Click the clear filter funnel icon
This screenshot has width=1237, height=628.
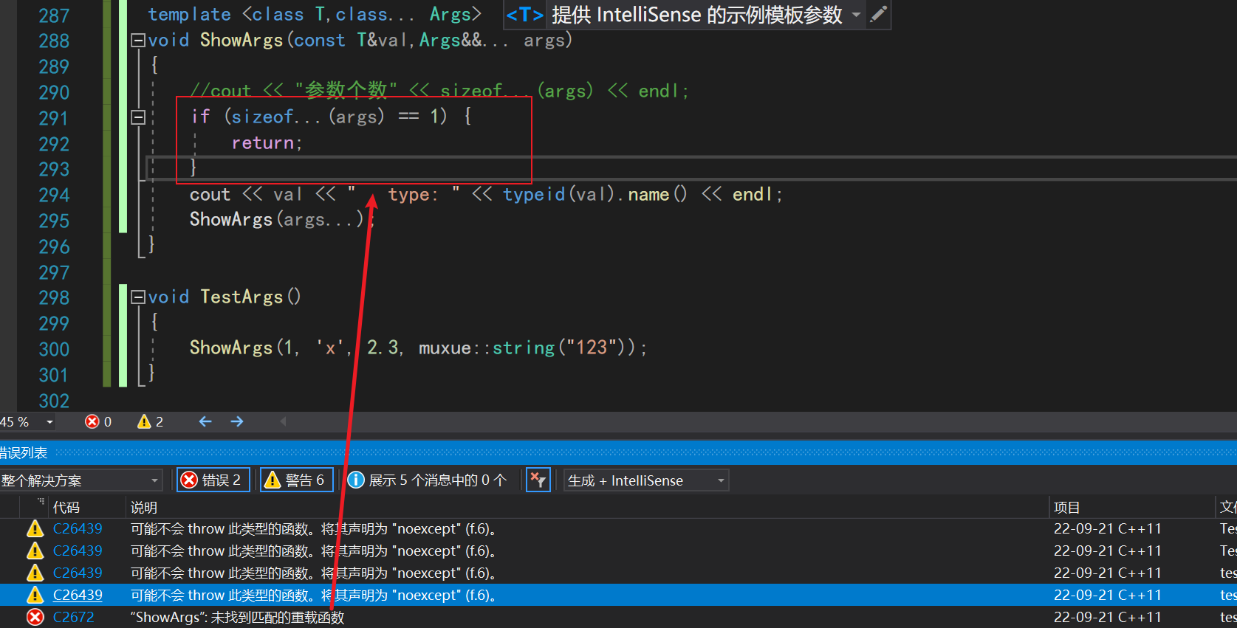point(538,480)
